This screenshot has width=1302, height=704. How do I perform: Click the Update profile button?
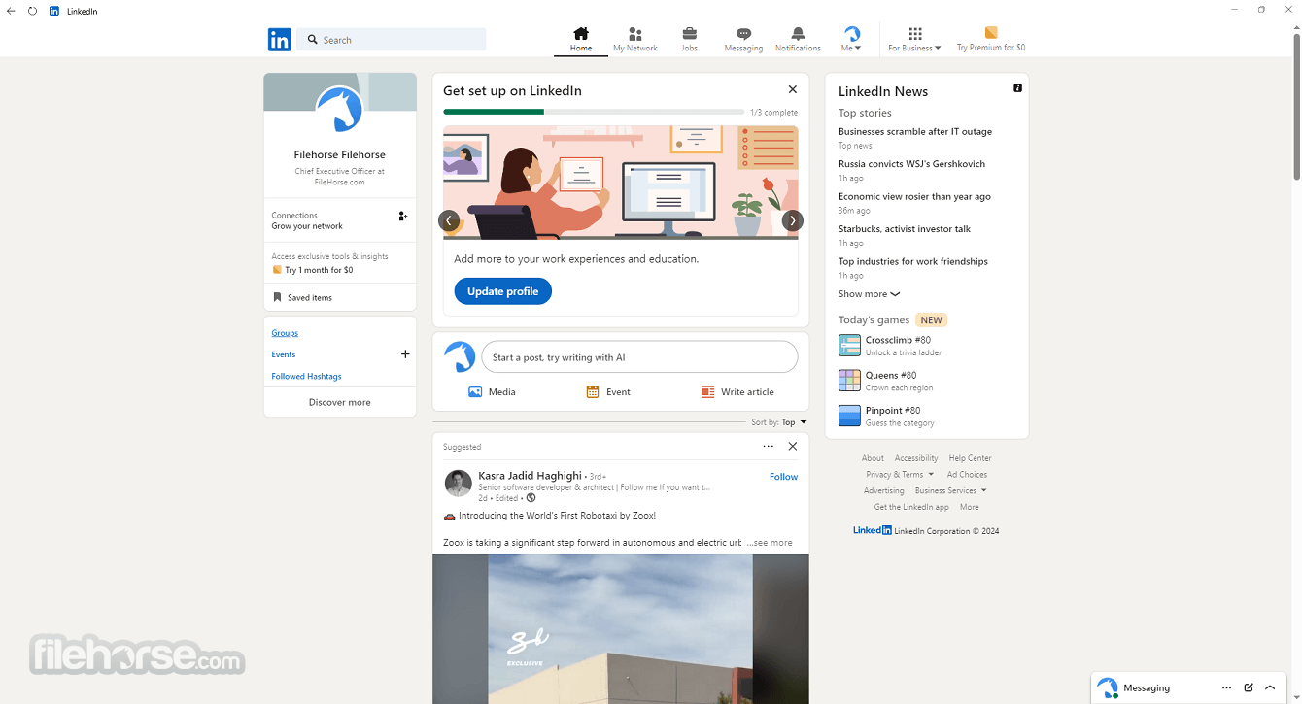502,291
